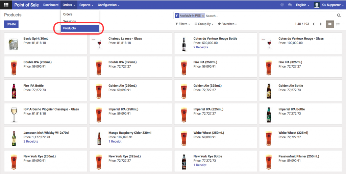Open the Double IPA (250mL) beer glass image
The height and width of the screenshot is (174, 346).
pyautogui.click(x=14, y=68)
